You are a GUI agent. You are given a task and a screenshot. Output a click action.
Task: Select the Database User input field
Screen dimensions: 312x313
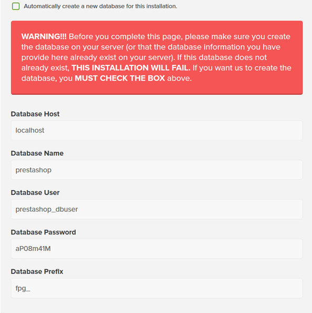[x=157, y=209]
